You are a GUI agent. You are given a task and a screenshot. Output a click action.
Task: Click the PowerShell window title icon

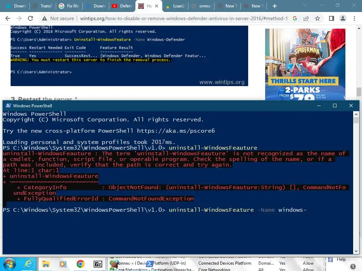click(x=8, y=106)
